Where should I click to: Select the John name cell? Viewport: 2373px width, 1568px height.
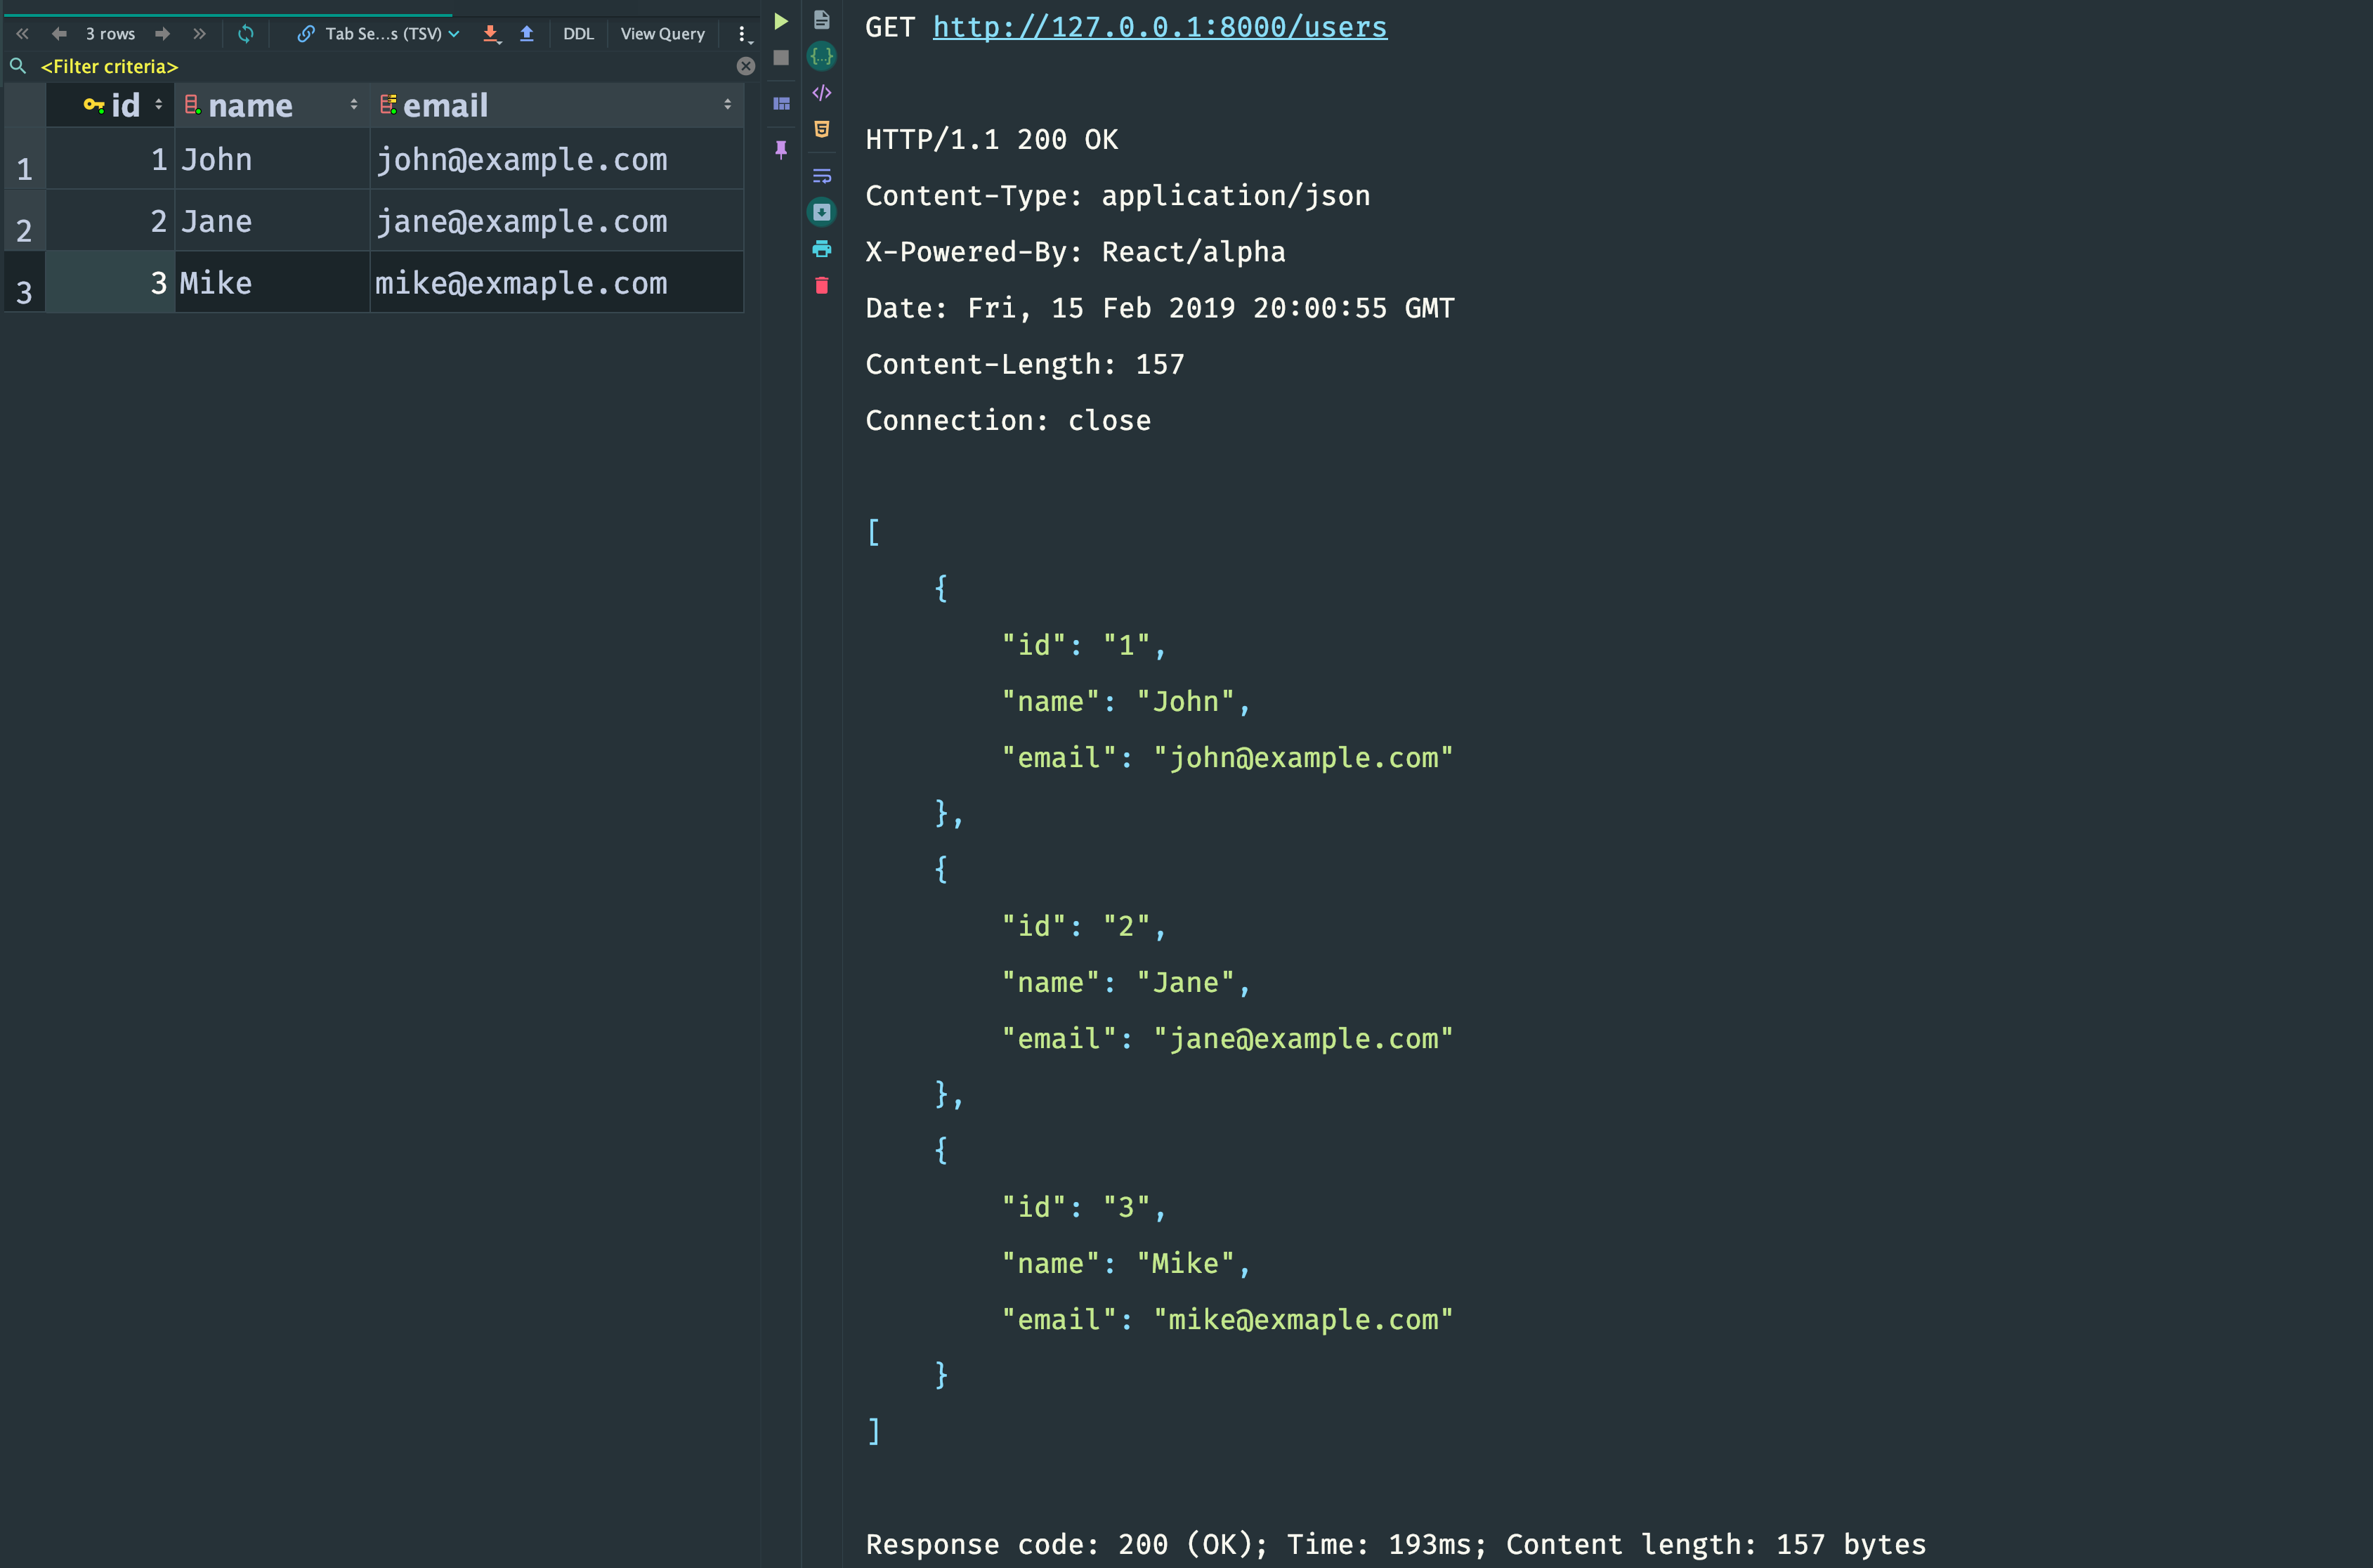tap(272, 160)
